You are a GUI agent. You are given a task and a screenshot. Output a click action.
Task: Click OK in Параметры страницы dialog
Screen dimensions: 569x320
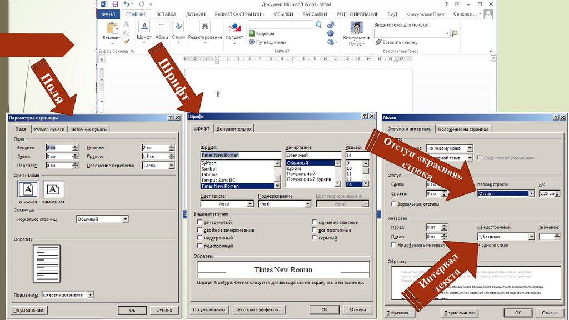tap(132, 310)
